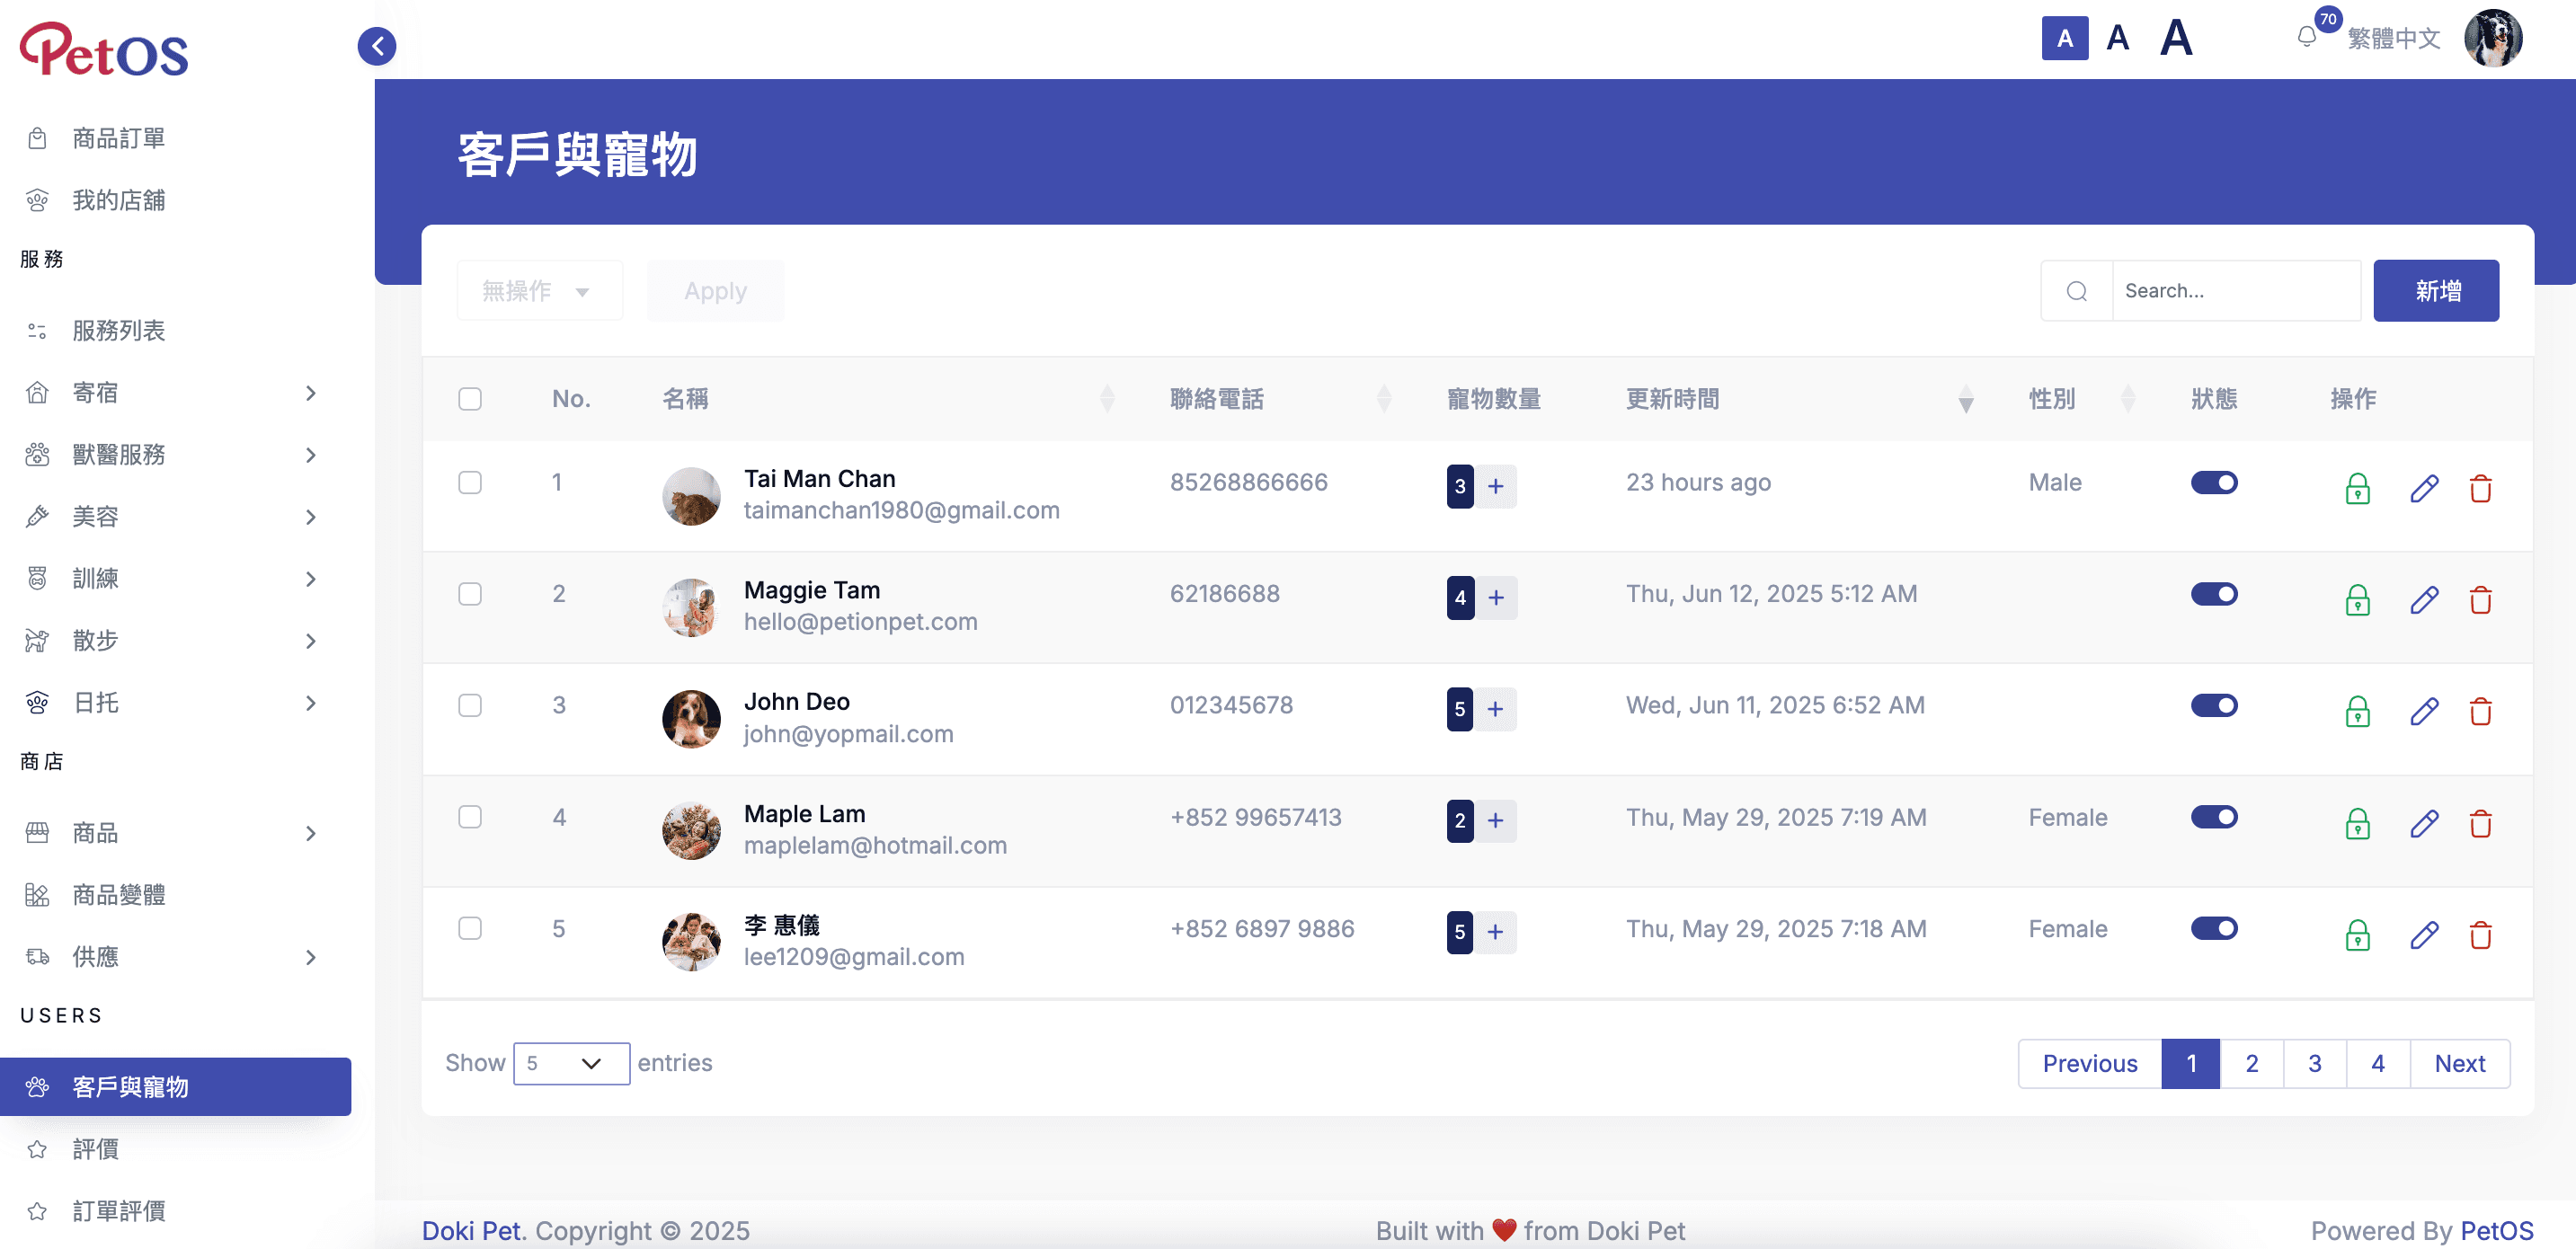The width and height of the screenshot is (2576, 1249).
Task: Click the lock icon for Maple Lam
Action: click(x=2357, y=823)
